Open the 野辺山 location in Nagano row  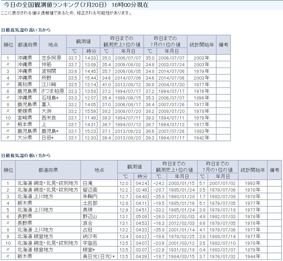coord(90,216)
